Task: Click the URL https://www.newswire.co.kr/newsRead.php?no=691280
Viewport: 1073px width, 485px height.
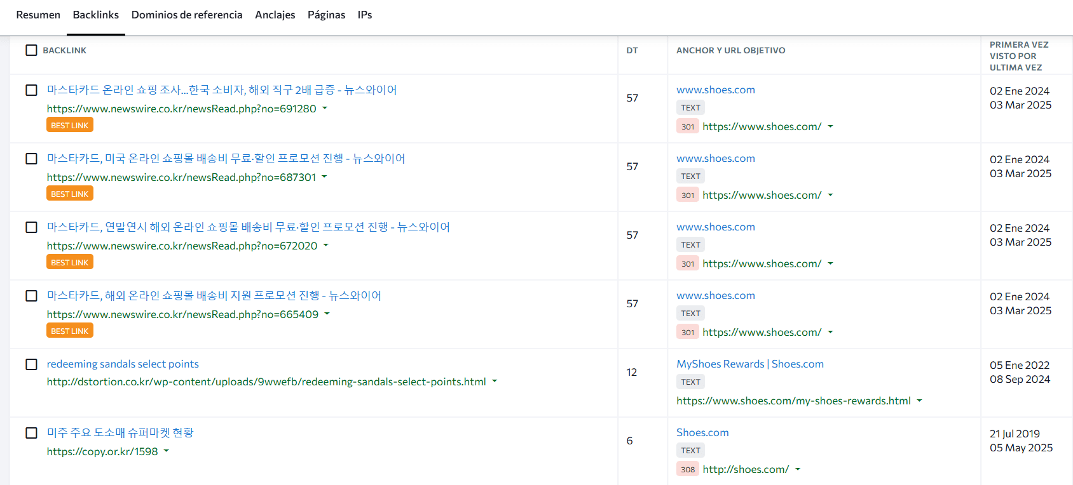Action: coord(181,109)
